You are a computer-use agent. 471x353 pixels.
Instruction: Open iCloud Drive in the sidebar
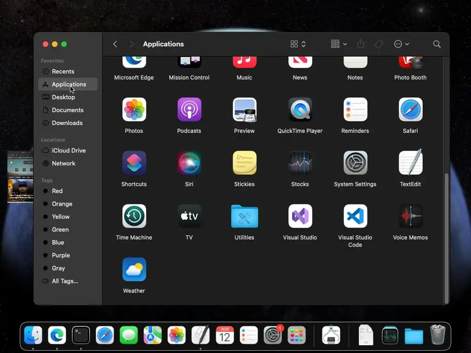pyautogui.click(x=68, y=150)
